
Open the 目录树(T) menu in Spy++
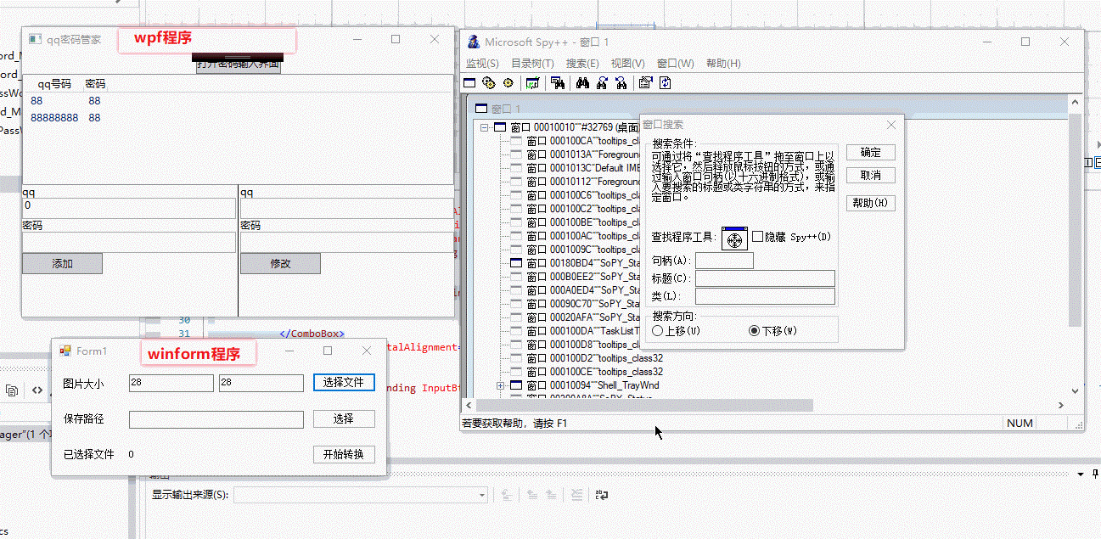(x=532, y=64)
